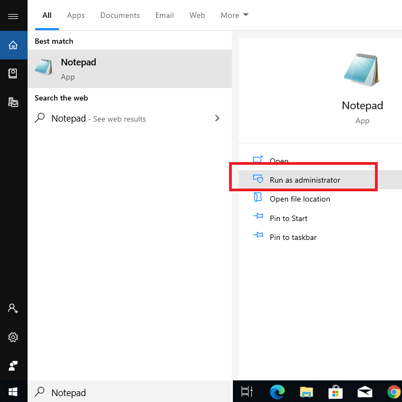Pin Notepad to taskbar

[x=293, y=237]
